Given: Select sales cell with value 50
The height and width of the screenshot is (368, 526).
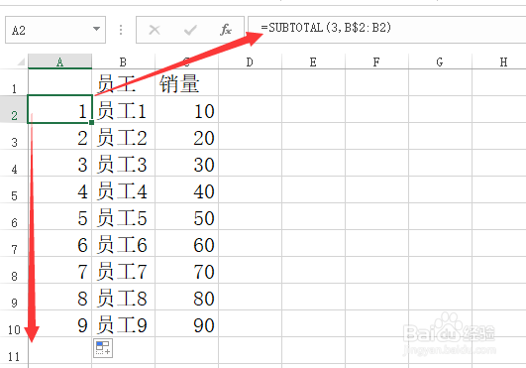Looking at the screenshot, I should point(186,216).
